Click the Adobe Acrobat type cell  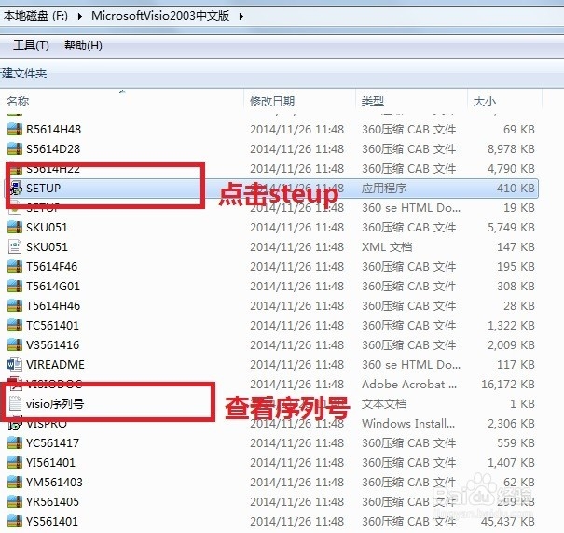pyautogui.click(x=409, y=384)
